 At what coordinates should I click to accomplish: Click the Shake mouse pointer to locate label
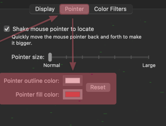[x=53, y=29]
